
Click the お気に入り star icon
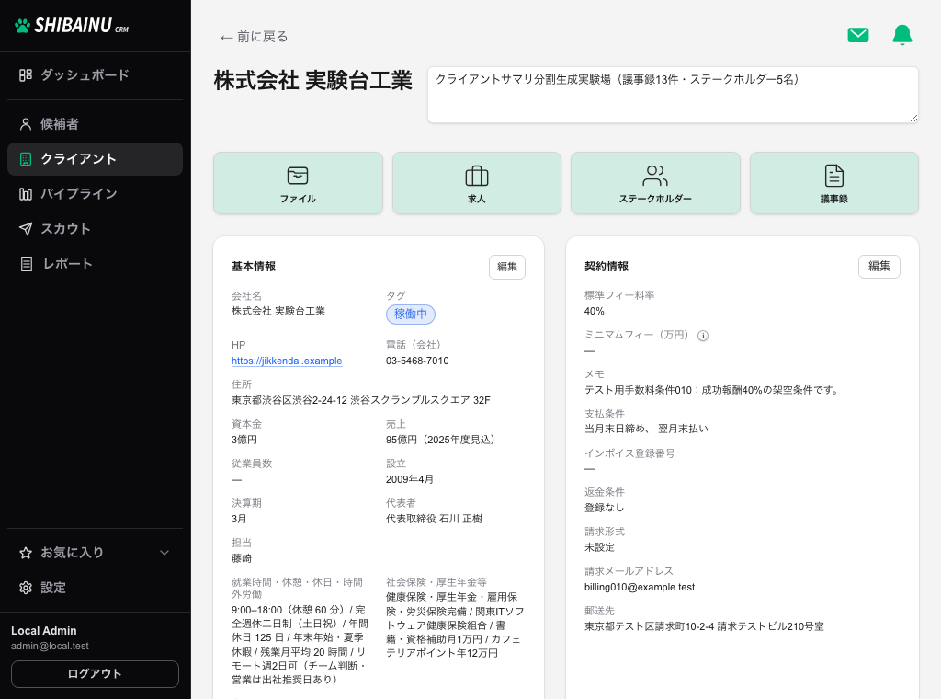tap(25, 553)
